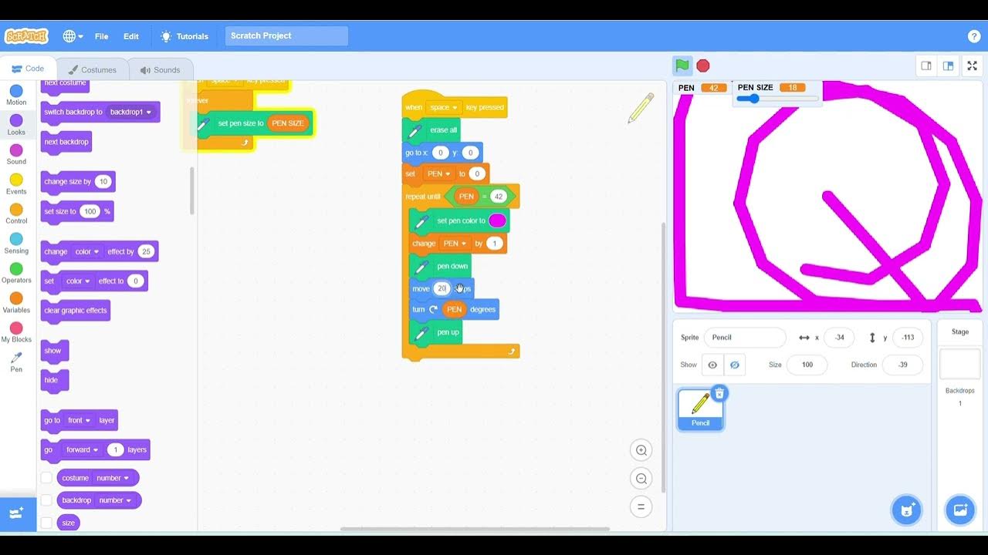The height and width of the screenshot is (555, 988).
Task: Open front dropdown in go to layer block
Action: coord(79,421)
